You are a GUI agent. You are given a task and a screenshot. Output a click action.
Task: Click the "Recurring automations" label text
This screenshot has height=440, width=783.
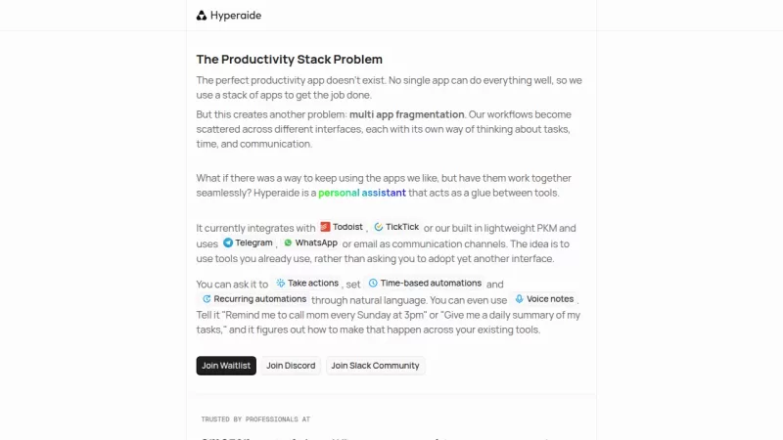click(259, 299)
